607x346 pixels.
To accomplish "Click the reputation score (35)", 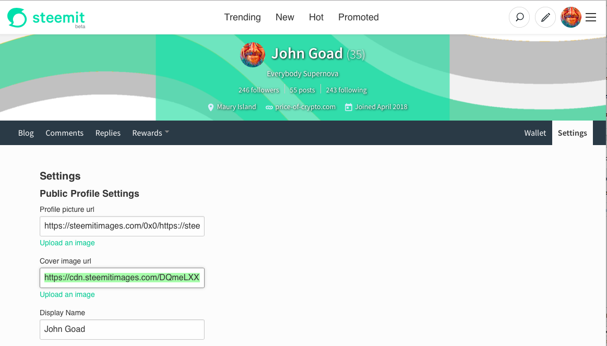I will [x=356, y=55].
